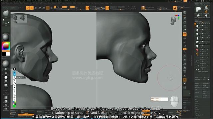Open the Preferences menu

(x=69, y=3)
